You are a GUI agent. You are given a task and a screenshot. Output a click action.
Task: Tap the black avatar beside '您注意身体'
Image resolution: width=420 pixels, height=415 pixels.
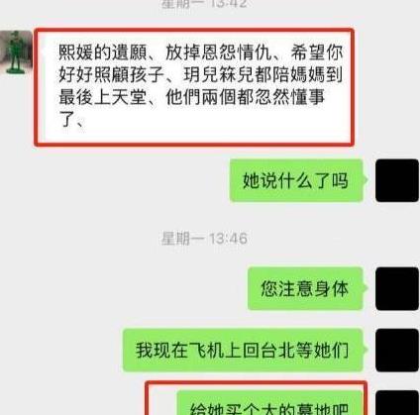[397, 288]
